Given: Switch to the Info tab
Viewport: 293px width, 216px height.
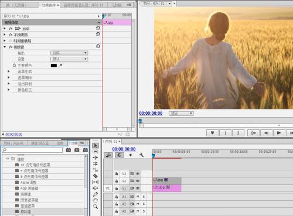Looking at the screenshot, I should point(60,143).
